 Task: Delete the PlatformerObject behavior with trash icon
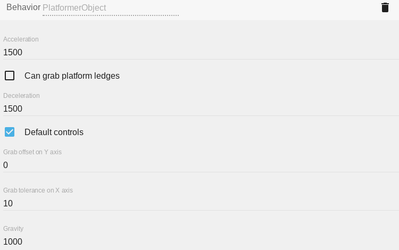click(x=385, y=7)
